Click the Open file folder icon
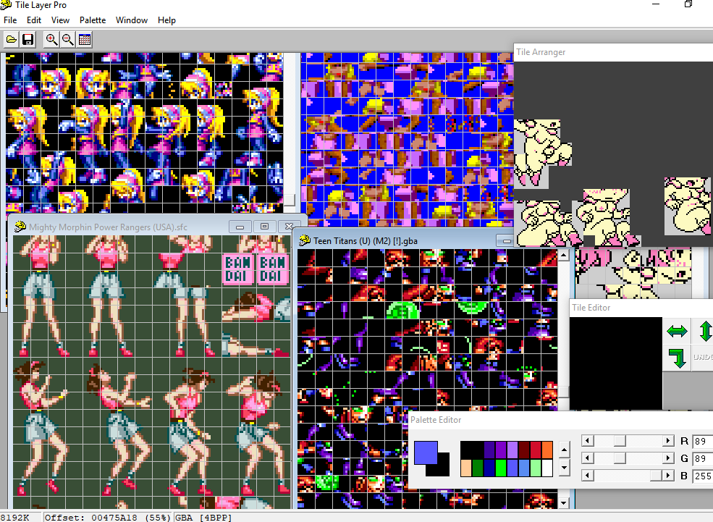 click(12, 40)
